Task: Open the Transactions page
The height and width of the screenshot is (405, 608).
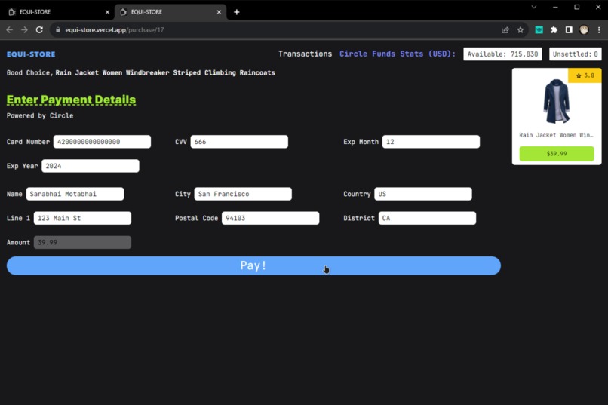Action: tap(306, 54)
